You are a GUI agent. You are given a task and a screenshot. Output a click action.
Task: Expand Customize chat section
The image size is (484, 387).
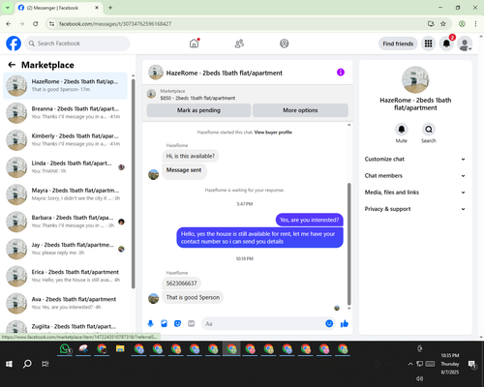[x=415, y=159]
